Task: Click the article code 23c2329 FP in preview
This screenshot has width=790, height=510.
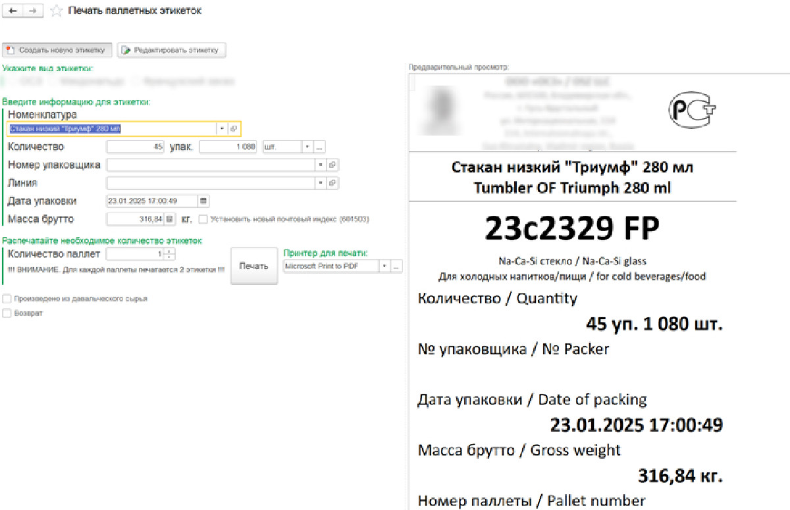Action: pos(572,228)
